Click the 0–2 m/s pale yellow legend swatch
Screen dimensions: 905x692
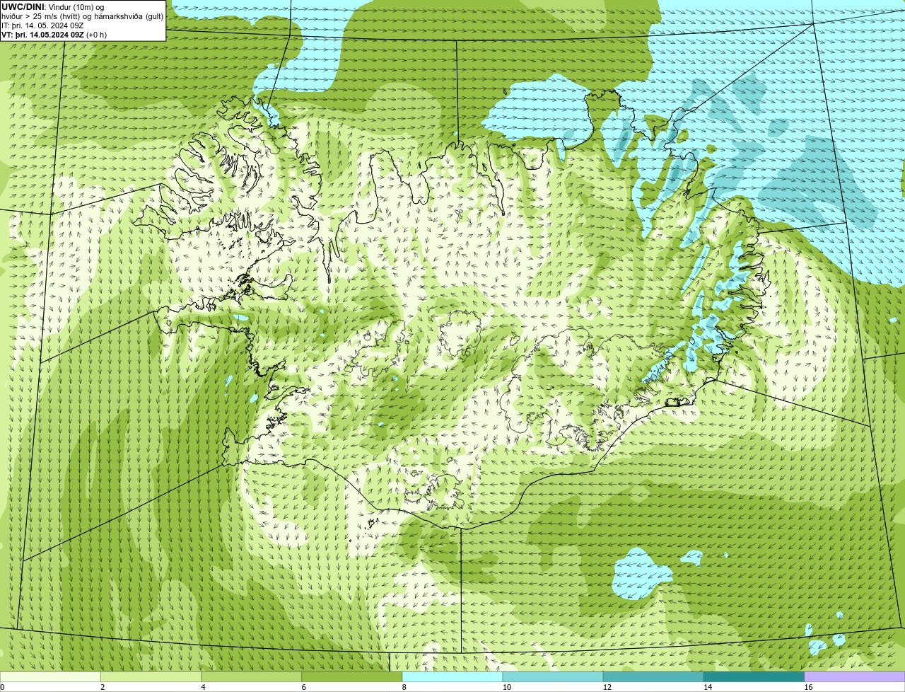tap(50, 676)
